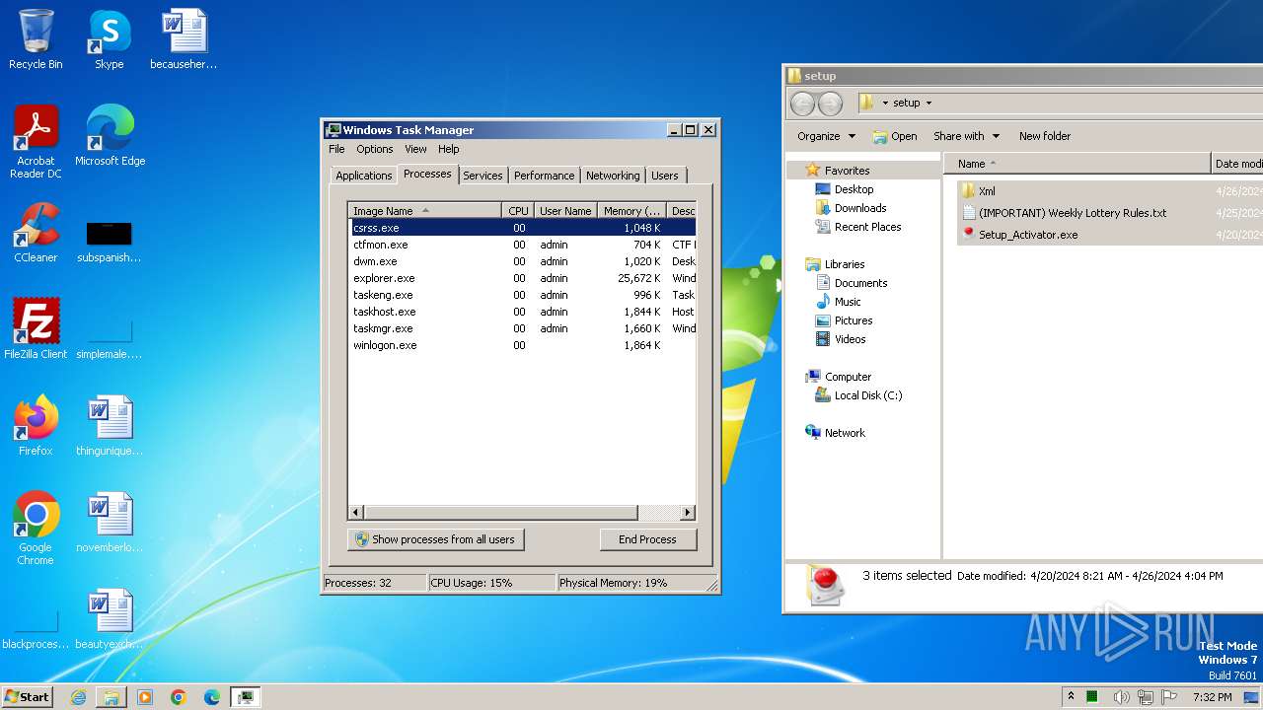This screenshot has height=710, width=1263.
Task: Select the thingunique Word document icon
Action: [x=109, y=426]
